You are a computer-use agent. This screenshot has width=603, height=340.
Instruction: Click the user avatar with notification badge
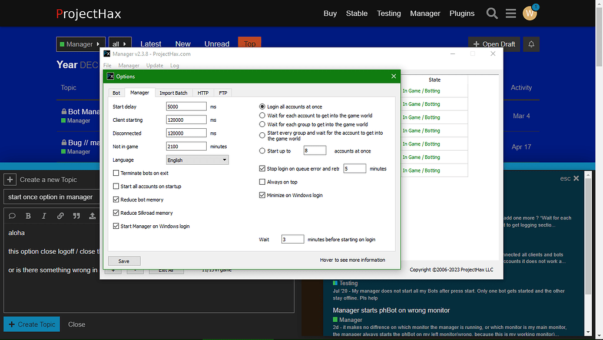click(x=529, y=13)
